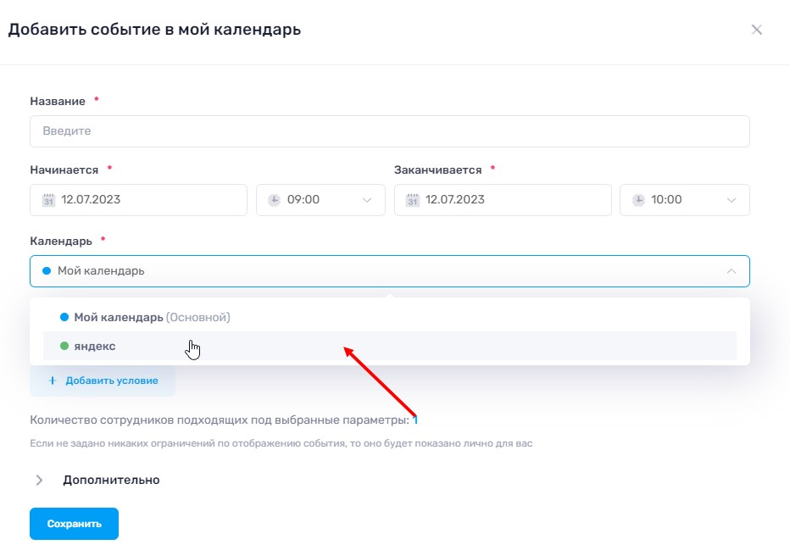This screenshot has width=790, height=556.
Task: Choose the яндекс calendar option
Action: [x=95, y=346]
